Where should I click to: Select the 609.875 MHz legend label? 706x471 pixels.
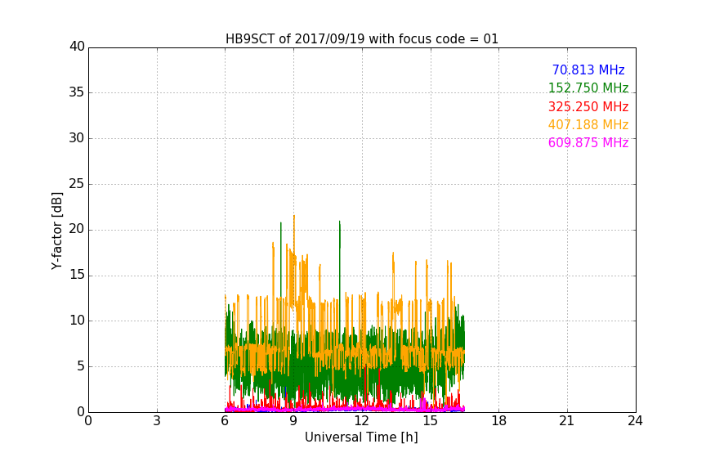point(588,142)
